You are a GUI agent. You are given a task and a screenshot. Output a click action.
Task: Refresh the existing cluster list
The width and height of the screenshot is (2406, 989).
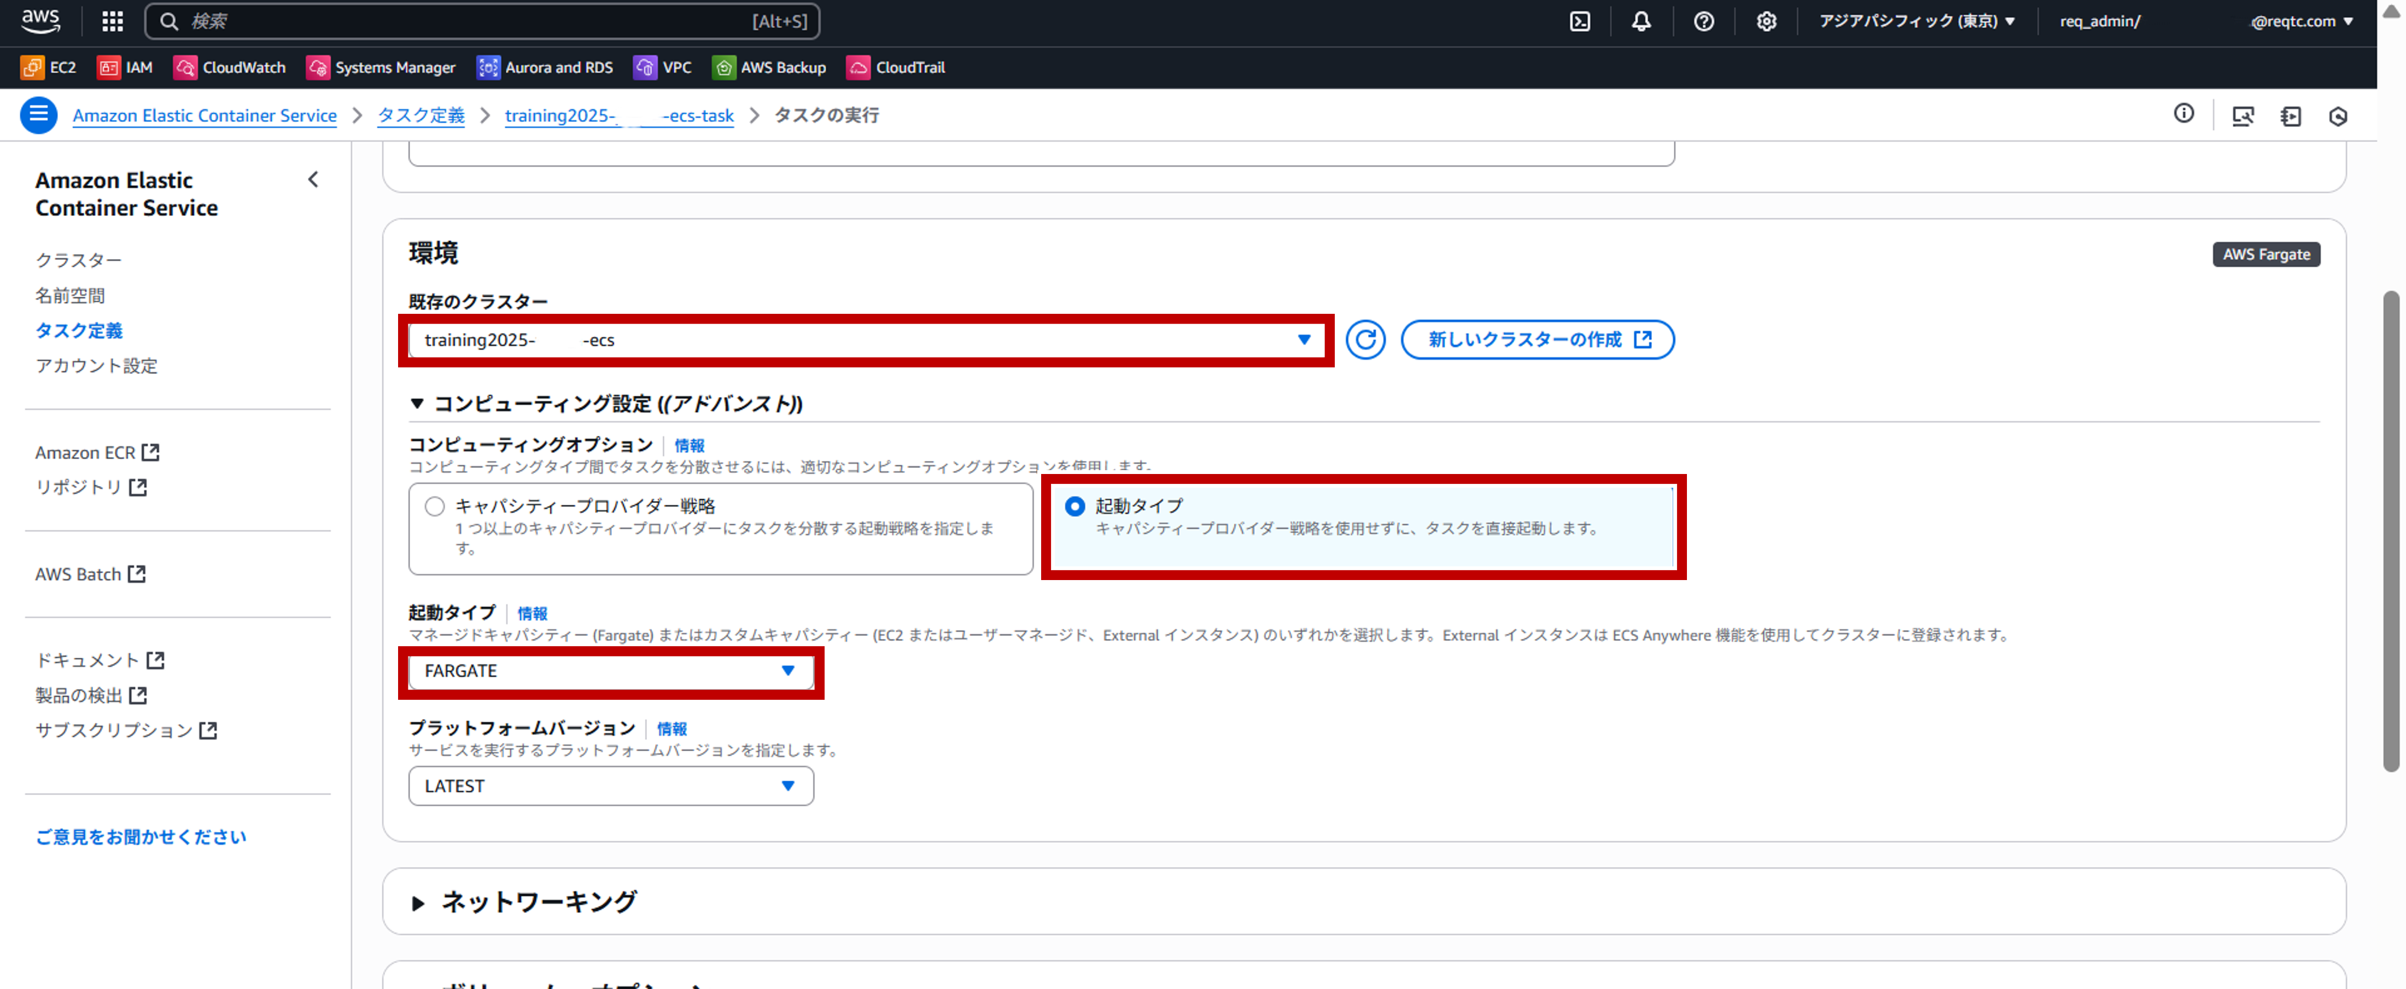click(1365, 340)
